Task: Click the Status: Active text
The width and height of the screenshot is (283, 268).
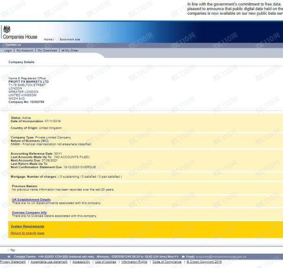Action: (21, 118)
